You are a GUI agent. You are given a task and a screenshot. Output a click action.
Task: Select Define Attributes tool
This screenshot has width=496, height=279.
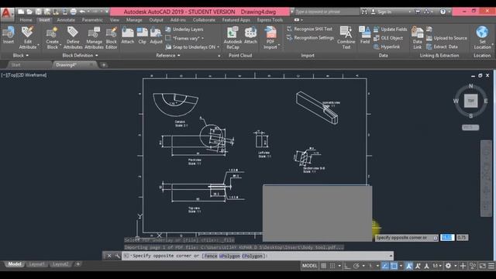pyautogui.click(x=73, y=38)
